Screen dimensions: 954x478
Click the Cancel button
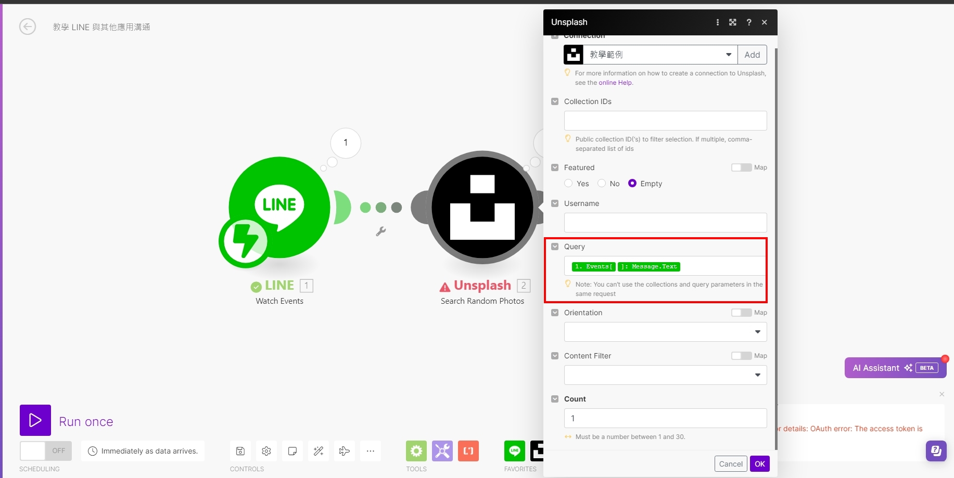pos(731,464)
